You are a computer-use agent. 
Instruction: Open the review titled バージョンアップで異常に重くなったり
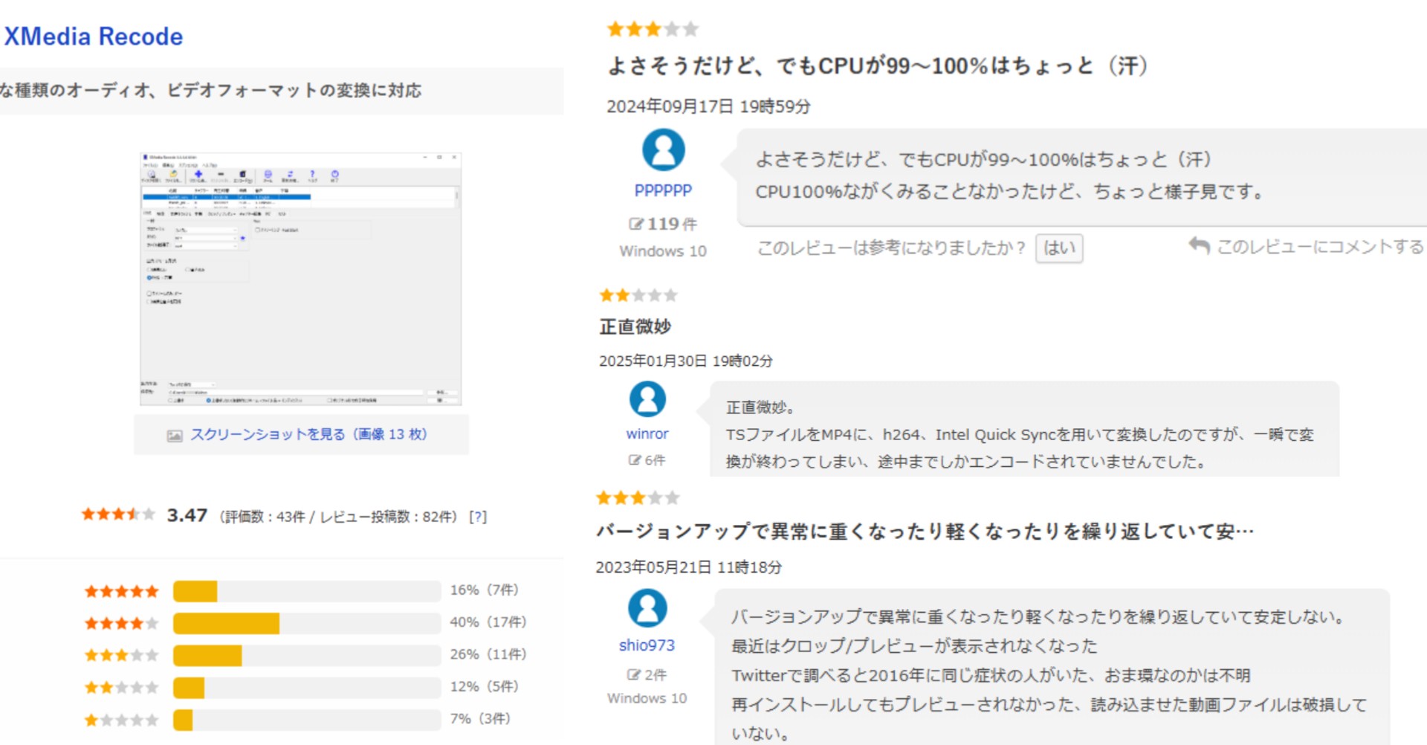point(925,532)
